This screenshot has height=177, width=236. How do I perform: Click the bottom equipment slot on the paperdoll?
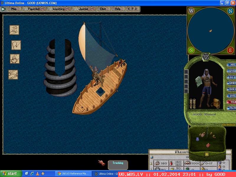pos(186,91)
